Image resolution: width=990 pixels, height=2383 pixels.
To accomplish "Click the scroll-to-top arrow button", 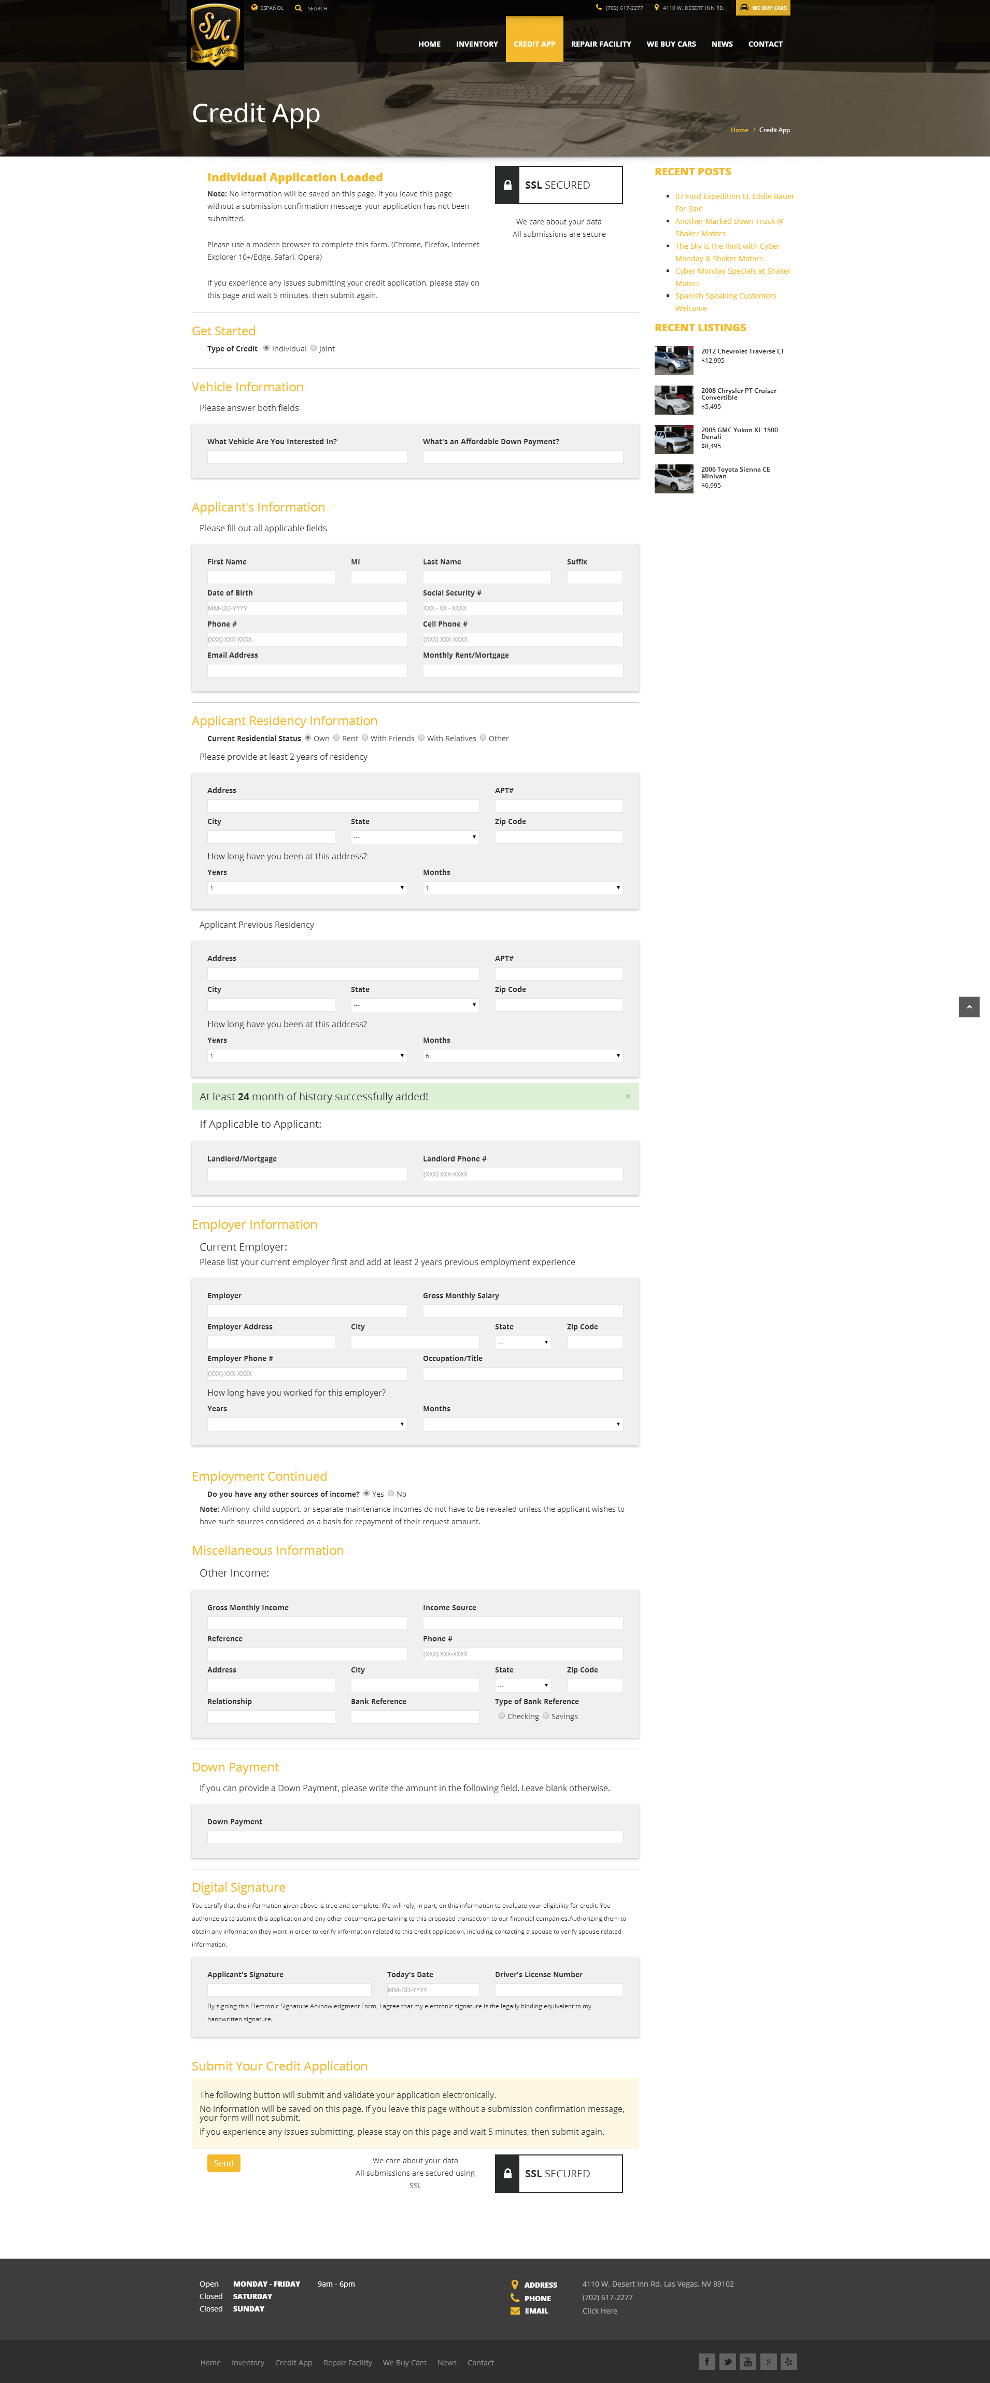I will (x=969, y=1006).
